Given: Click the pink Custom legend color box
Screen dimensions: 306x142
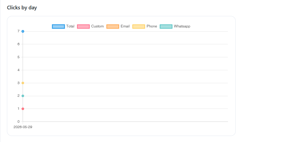Looking at the screenshot, I should [x=83, y=26].
